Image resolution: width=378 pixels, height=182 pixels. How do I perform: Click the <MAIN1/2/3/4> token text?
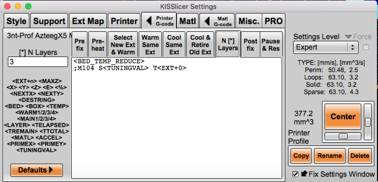pos(37,119)
